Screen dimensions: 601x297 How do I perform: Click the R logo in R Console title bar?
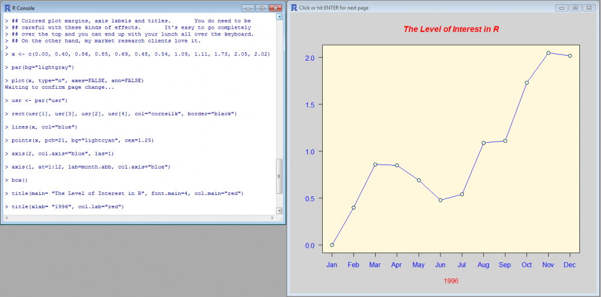click(x=7, y=8)
